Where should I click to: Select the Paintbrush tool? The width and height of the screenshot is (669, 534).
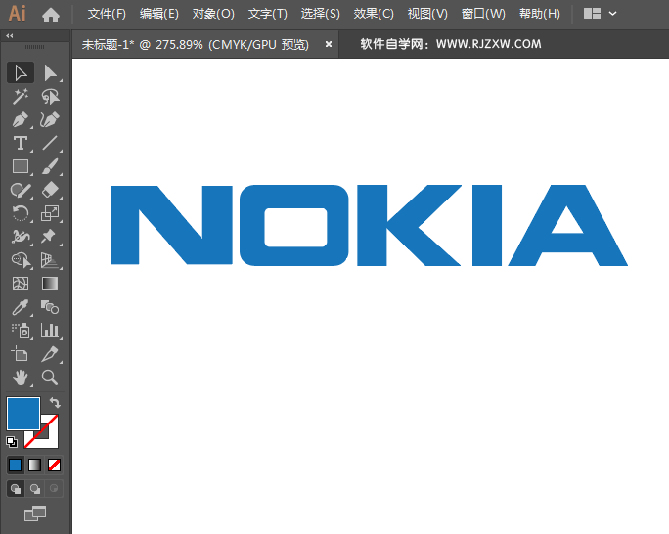pyautogui.click(x=50, y=167)
